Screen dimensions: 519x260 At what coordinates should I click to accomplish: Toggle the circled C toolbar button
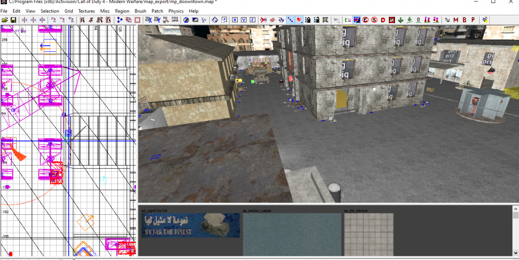pos(365,20)
